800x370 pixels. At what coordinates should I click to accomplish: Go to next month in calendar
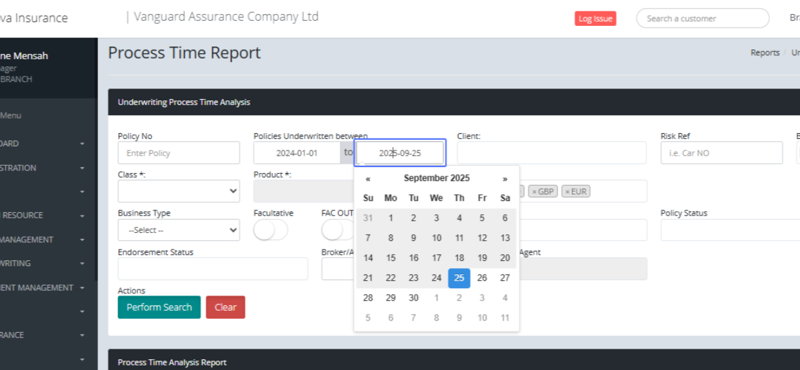pos(505,178)
